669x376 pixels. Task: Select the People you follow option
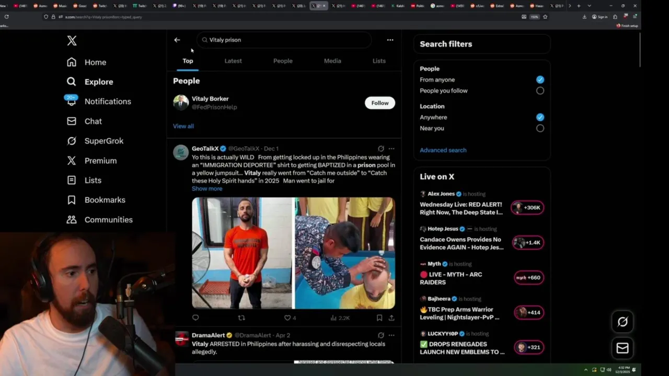tap(540, 90)
